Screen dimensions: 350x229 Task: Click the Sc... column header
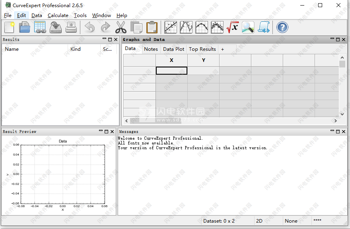109,49
